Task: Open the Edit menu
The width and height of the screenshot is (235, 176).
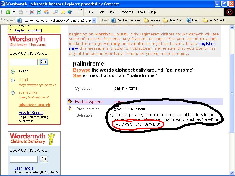Action: (101, 12)
